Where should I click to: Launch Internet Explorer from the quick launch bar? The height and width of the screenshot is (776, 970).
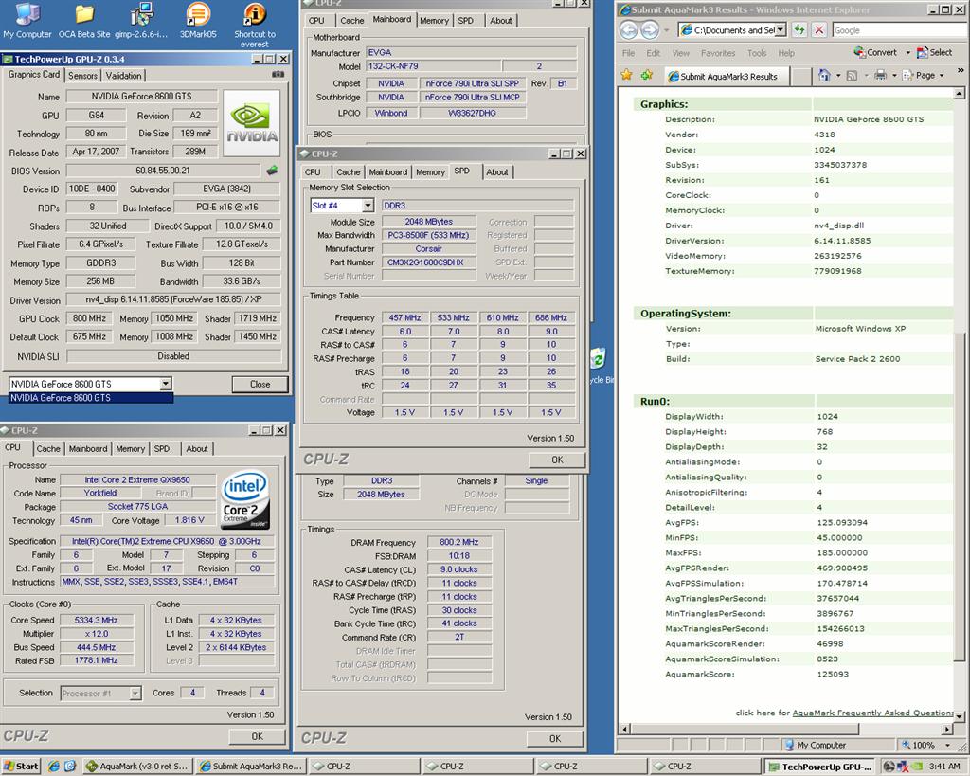click(x=54, y=767)
